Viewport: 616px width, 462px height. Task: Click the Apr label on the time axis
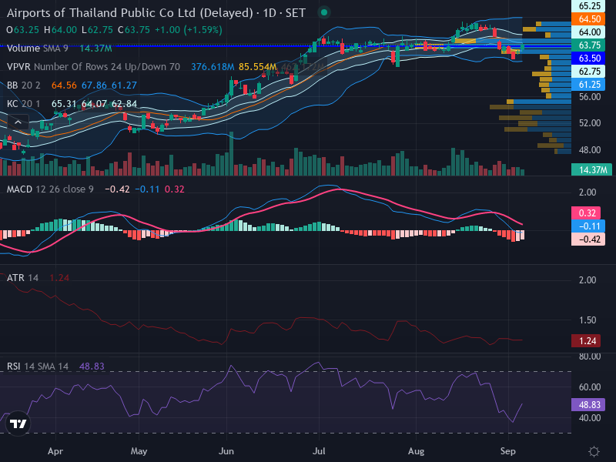[55, 451]
